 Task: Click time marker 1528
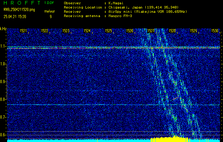[x=172, y=31]
